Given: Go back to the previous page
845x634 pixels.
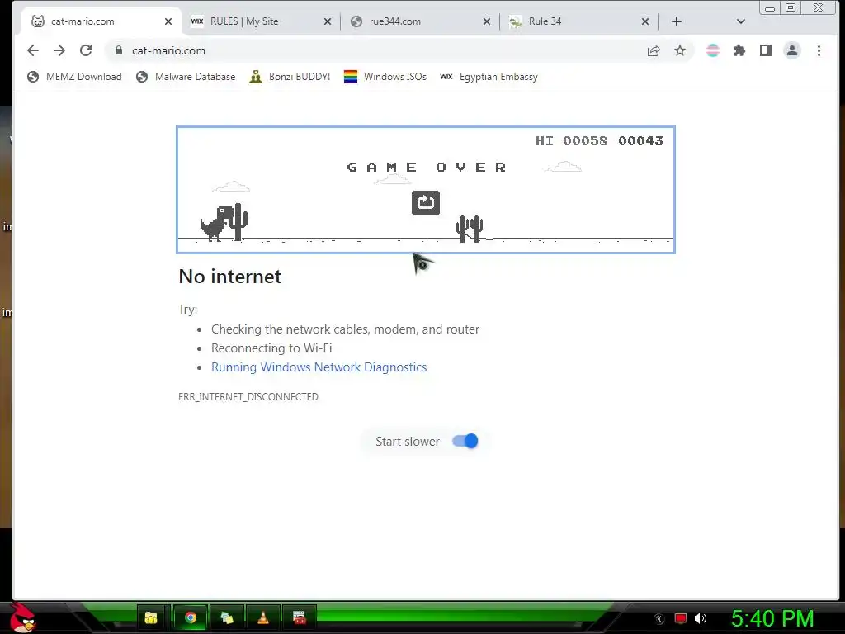Looking at the screenshot, I should (x=33, y=50).
